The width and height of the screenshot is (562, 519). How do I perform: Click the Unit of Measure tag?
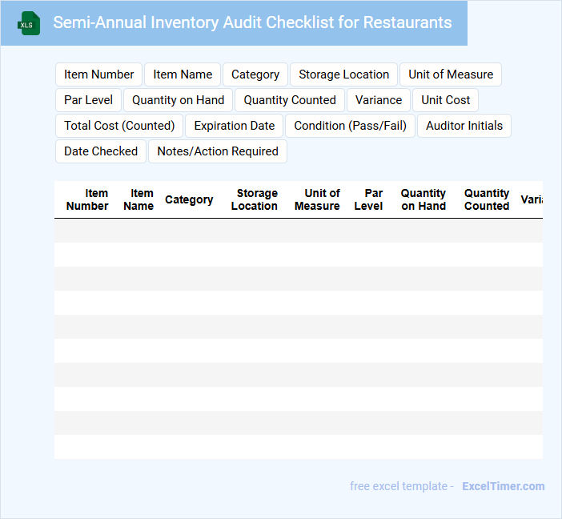451,74
